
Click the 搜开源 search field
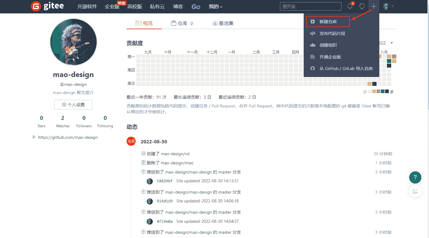pos(310,6)
